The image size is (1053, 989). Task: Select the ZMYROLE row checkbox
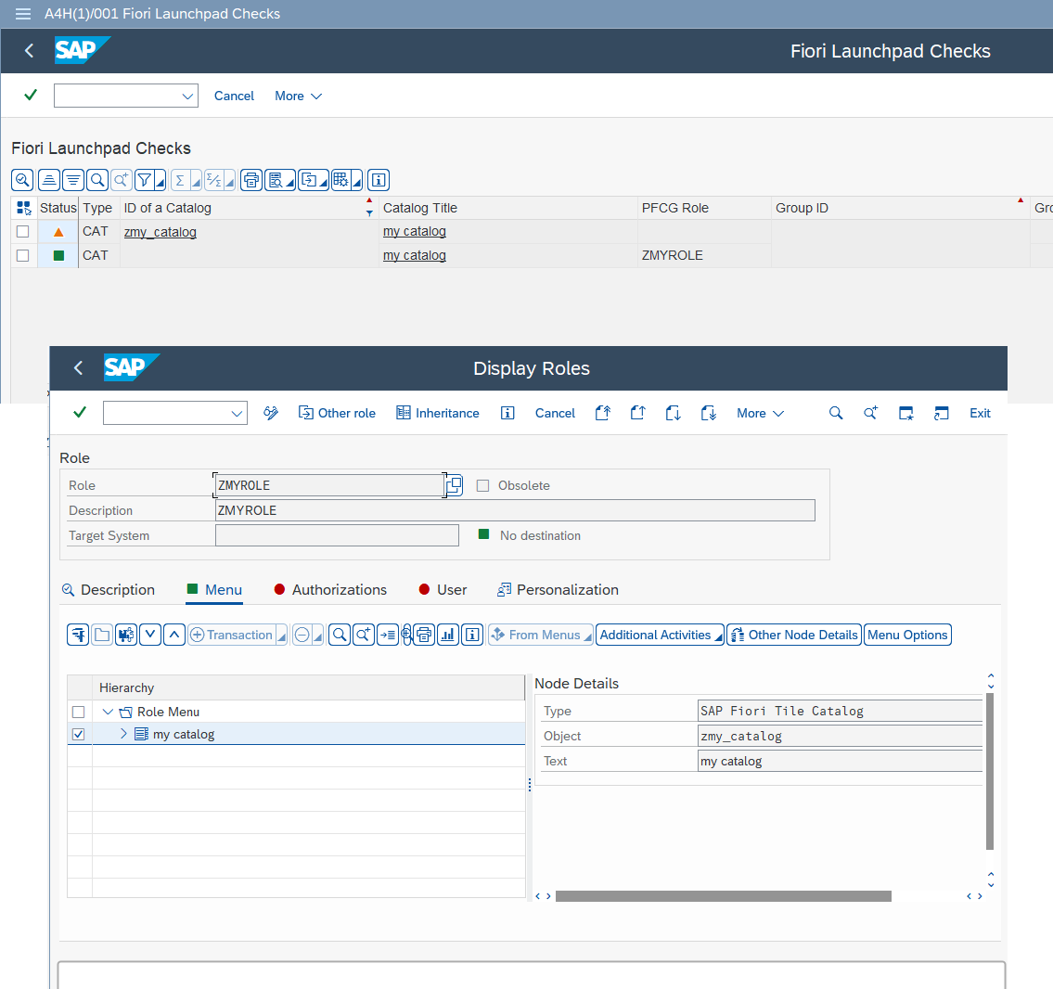(23, 256)
